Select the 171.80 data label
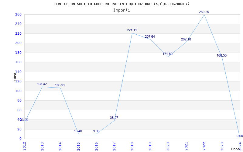This screenshot has width=243, height=152. click(168, 54)
